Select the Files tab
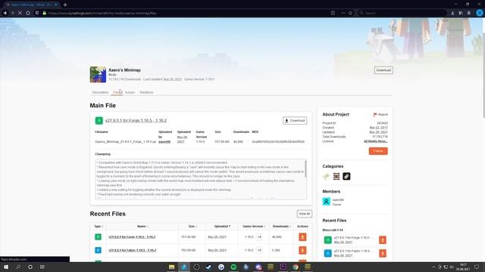Image resolution: width=485 pixels, height=272 pixels. coord(117,92)
